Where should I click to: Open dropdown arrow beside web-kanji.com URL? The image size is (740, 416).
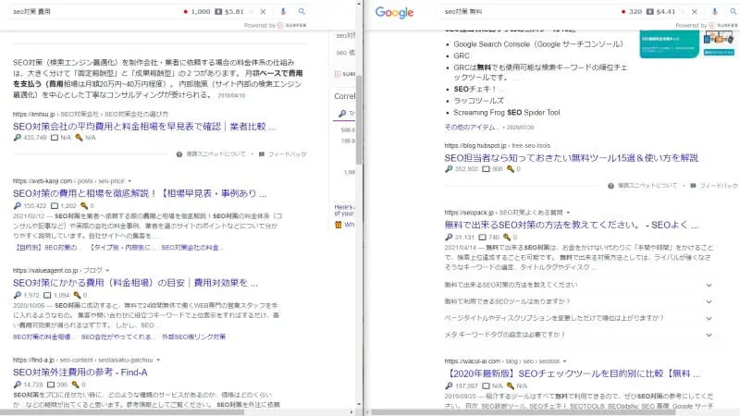130,180
